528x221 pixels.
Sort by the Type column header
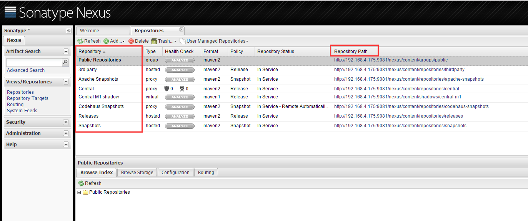pos(153,52)
